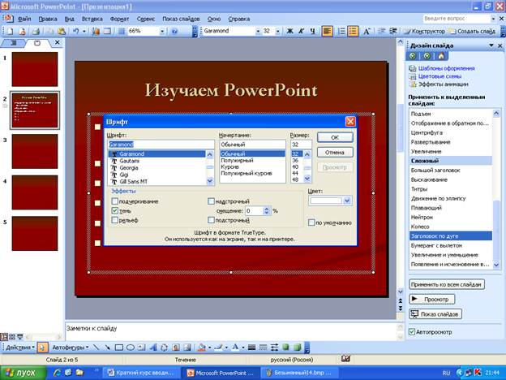Screen dimensions: 506x380
Task: Toggle the Автопросмотр checkbox
Action: [412, 332]
